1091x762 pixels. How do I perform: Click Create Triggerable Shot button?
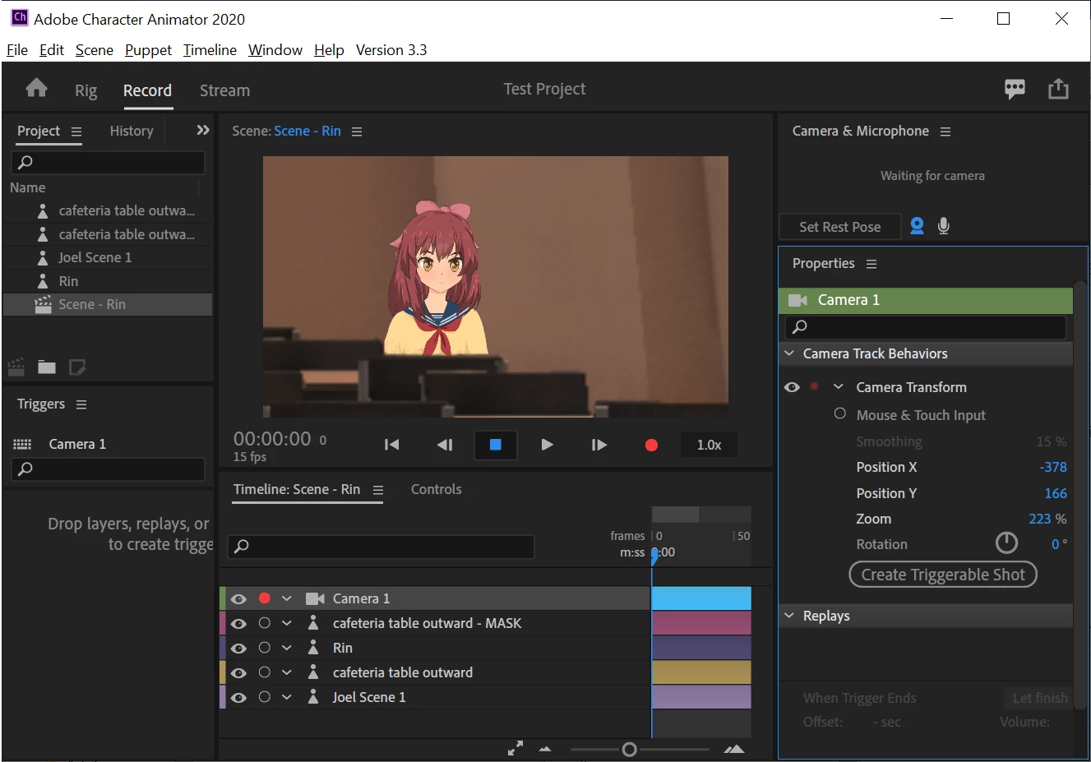point(943,575)
